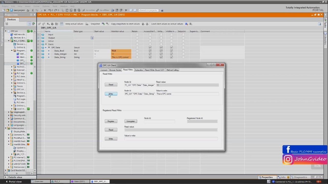The width and height of the screenshot is (328, 184).
Task: Open the Online menu in menu bar
Action: (36, 6)
